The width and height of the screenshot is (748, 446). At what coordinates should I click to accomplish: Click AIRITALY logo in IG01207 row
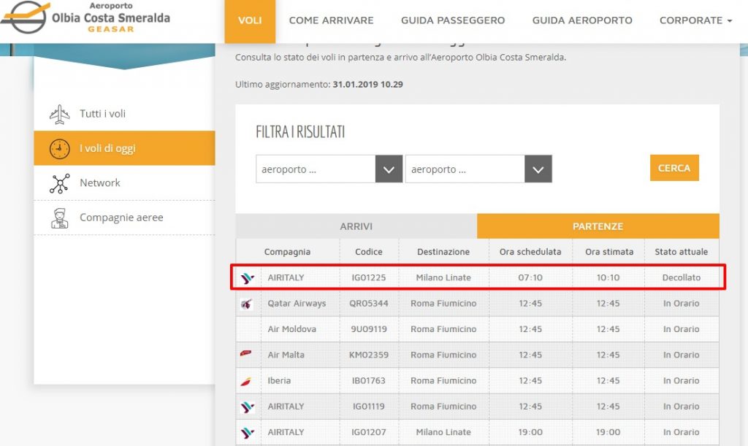pyautogui.click(x=247, y=433)
